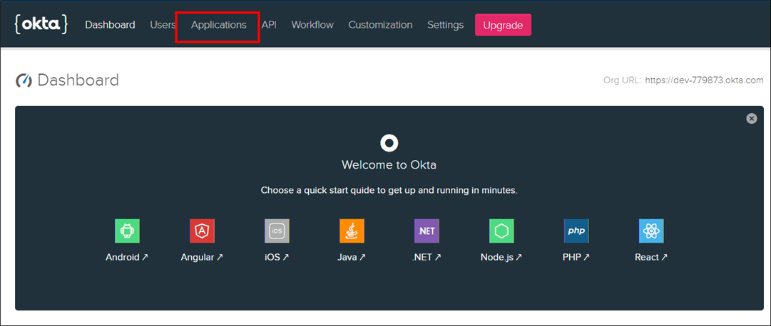Screen dimensions: 771x326
Task: Click the Okta logo in header
Action: pos(41,24)
